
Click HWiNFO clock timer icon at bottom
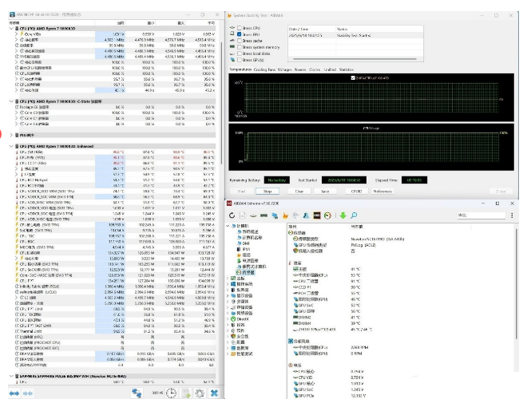[172, 393]
